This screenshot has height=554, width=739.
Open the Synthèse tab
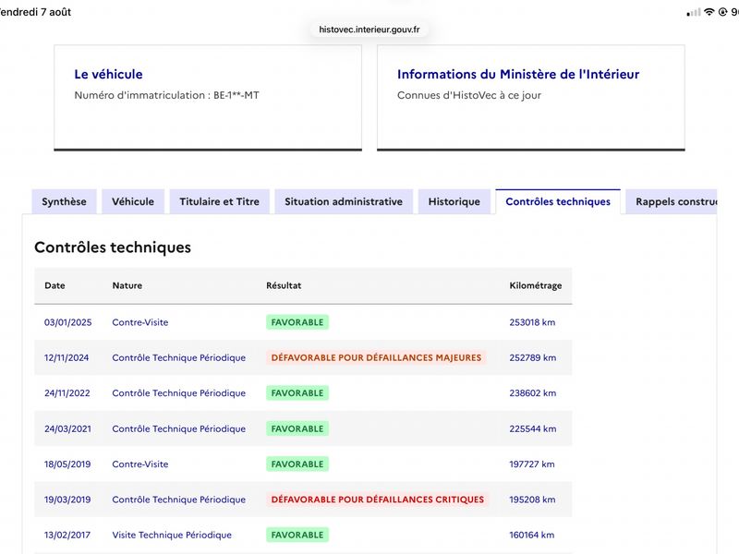(x=64, y=201)
